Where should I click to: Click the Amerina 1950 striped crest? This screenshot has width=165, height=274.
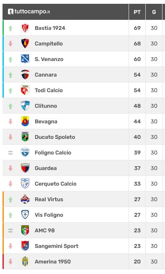pyautogui.click(x=25, y=261)
